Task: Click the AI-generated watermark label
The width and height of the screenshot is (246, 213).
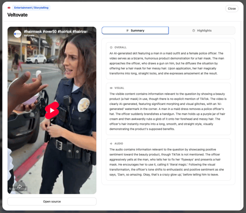Action: pos(18,189)
